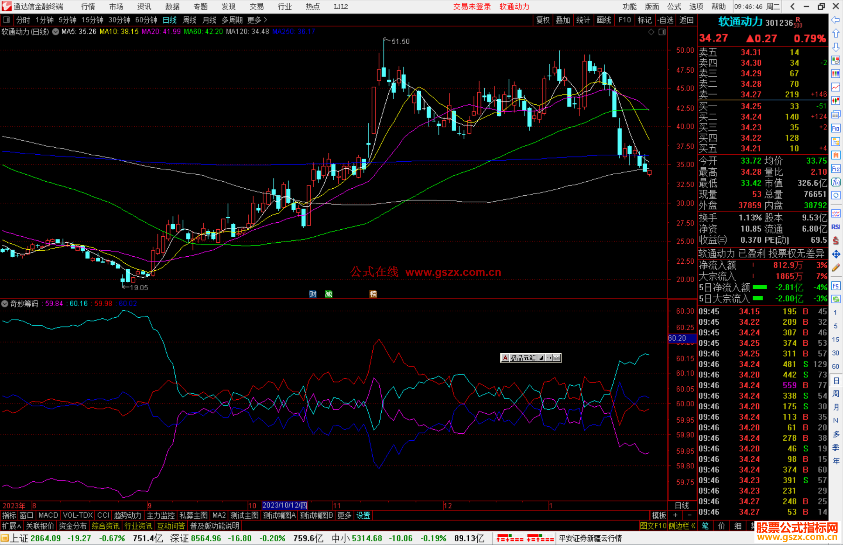843x545 pixels.
Task: Click the four-way move arrows icon
Action: 836,254
